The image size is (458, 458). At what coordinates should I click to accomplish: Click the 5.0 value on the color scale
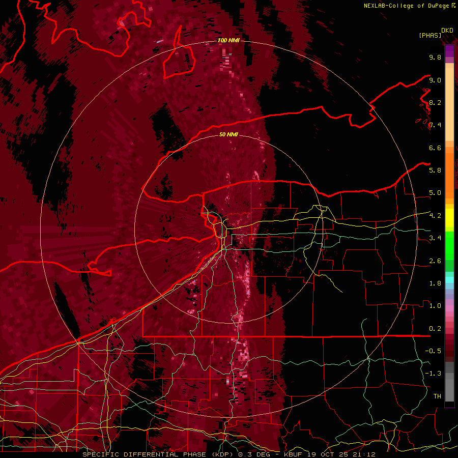click(435, 193)
